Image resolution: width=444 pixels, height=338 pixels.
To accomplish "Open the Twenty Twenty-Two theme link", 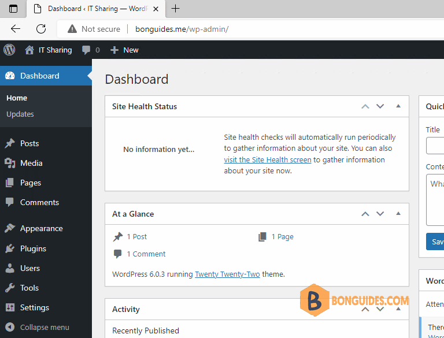I will click(227, 274).
